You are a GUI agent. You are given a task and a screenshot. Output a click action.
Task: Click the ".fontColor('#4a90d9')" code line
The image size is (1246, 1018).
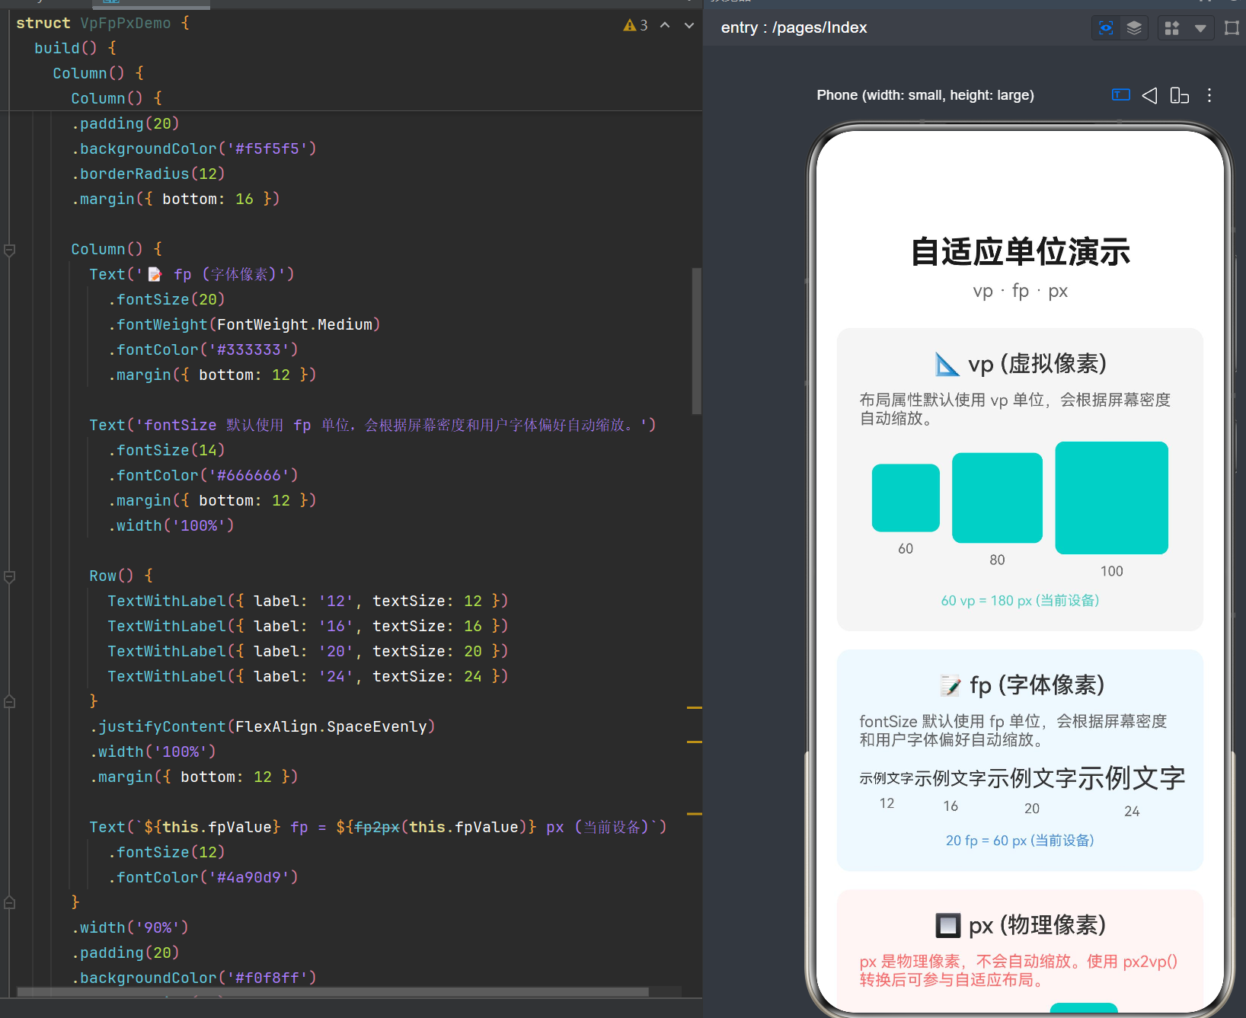[x=203, y=877]
